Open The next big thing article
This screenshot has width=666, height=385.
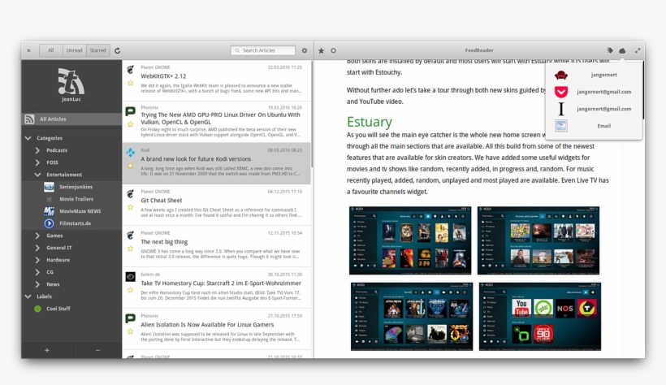pos(217,246)
